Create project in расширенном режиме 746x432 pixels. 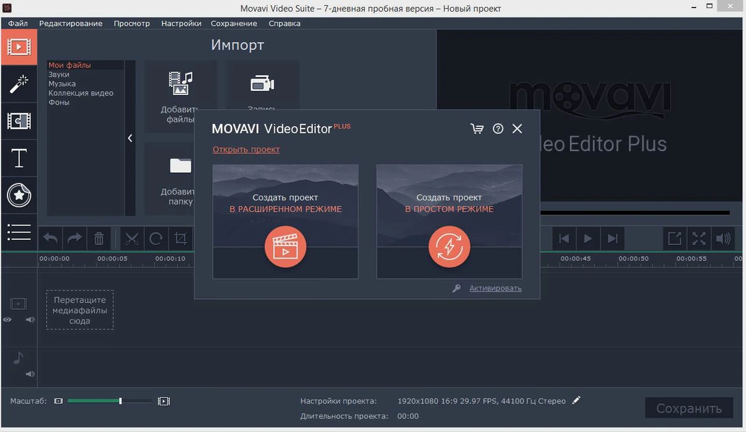click(x=285, y=221)
